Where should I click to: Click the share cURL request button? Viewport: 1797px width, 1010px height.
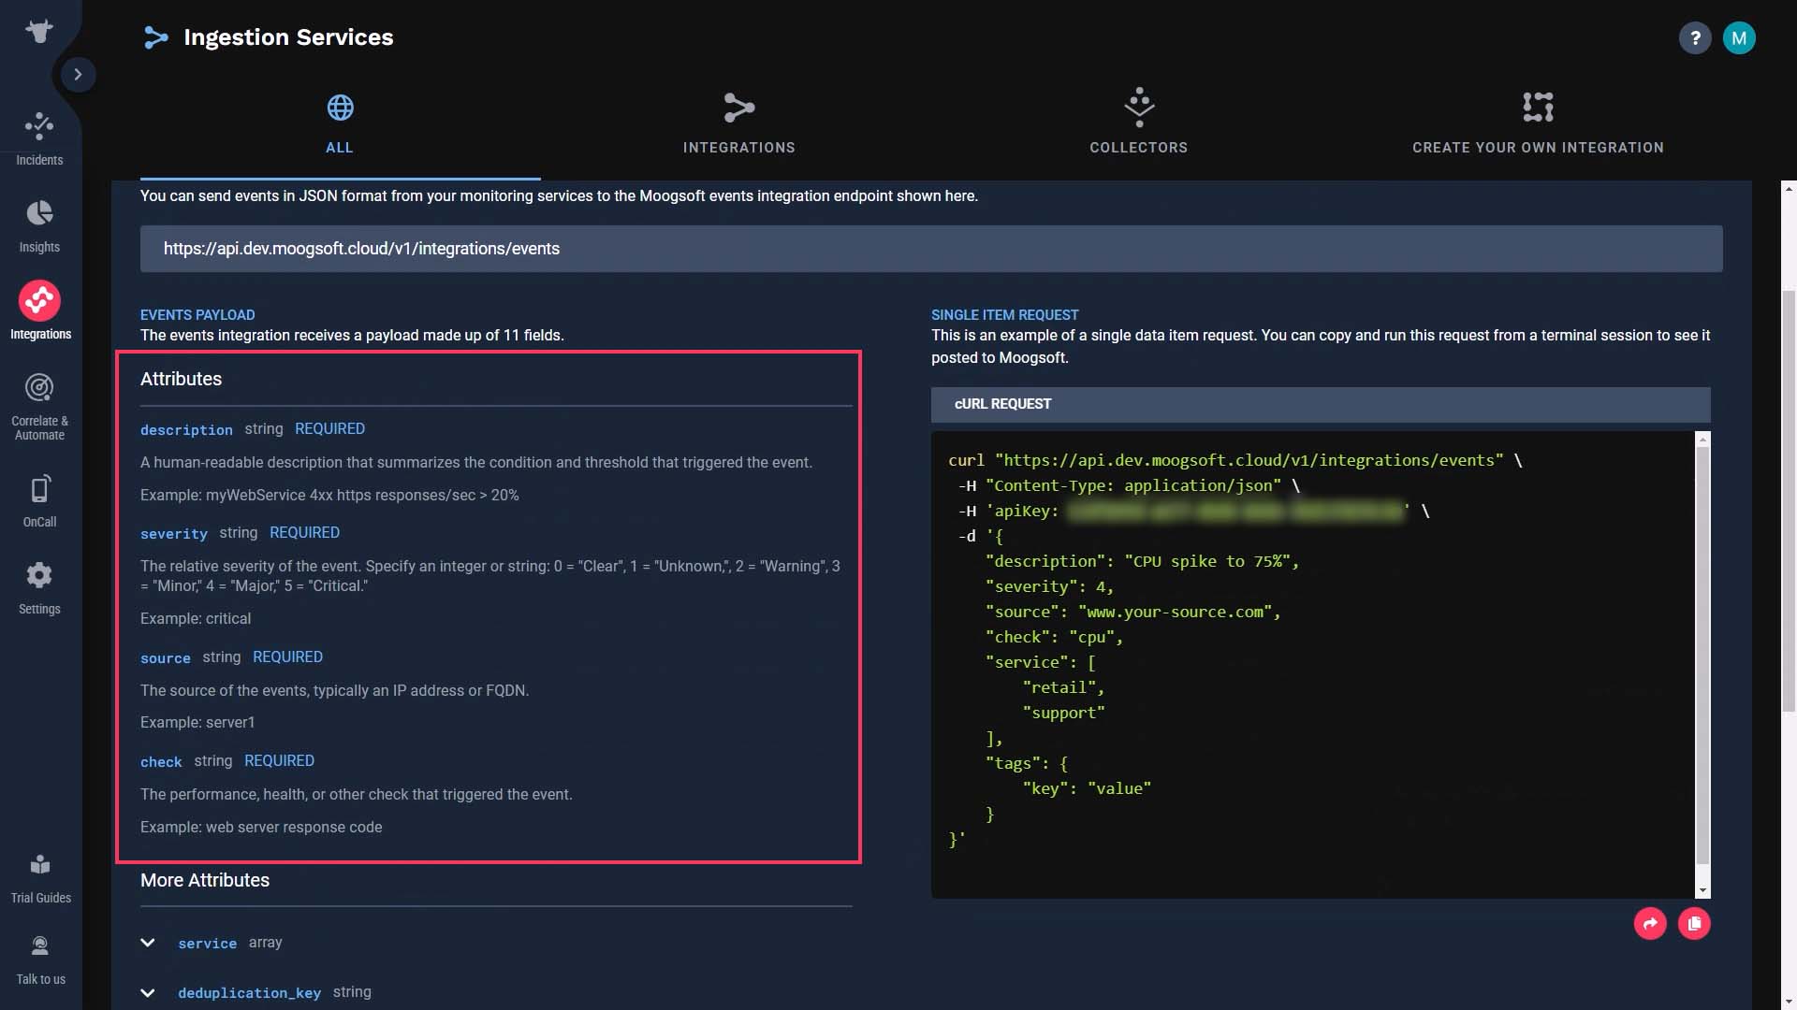[1650, 924]
